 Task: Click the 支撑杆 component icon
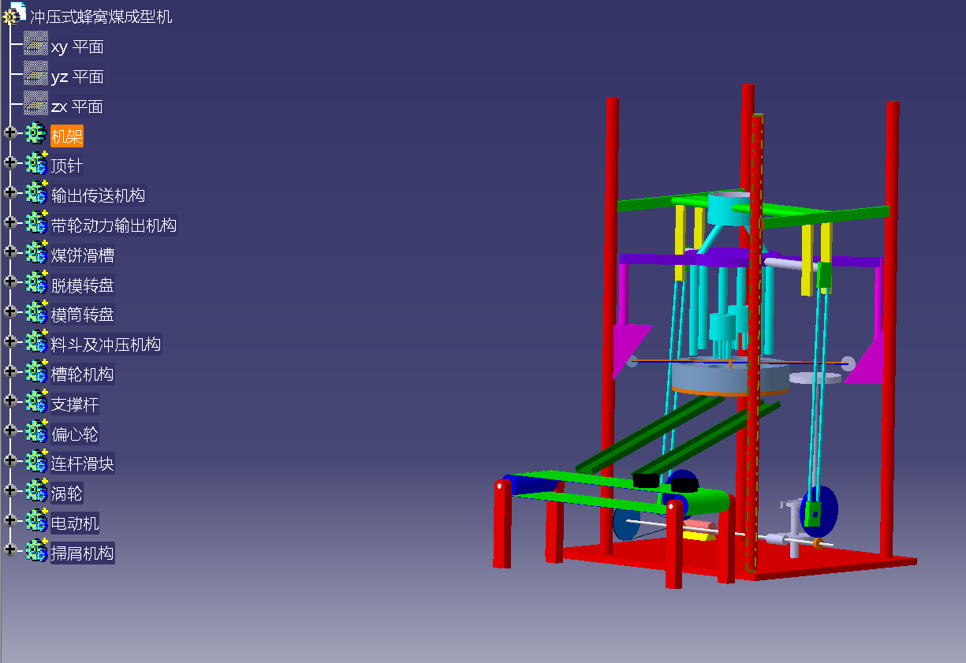tap(36, 401)
